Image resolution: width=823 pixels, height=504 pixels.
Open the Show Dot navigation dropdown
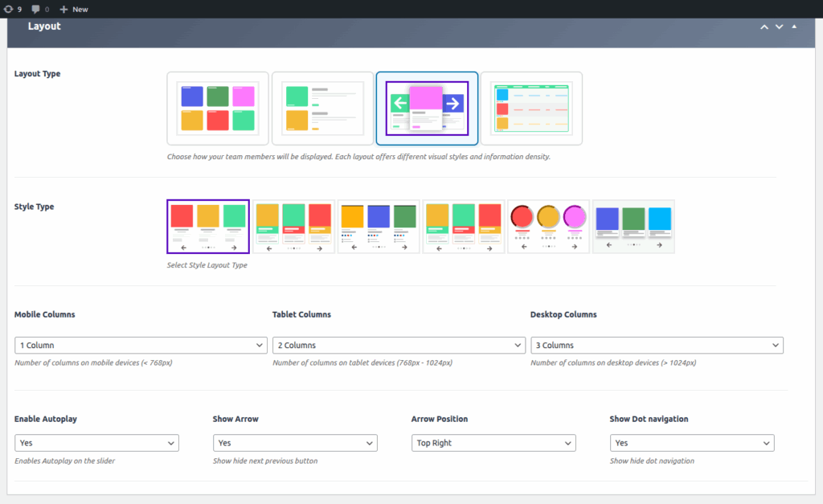click(691, 443)
